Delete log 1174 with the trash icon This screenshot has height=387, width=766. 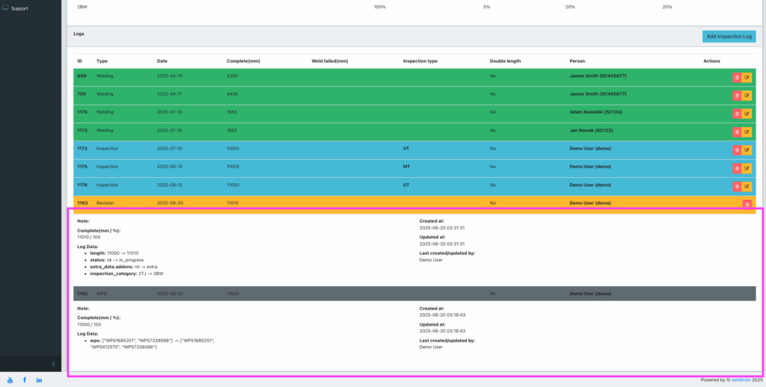pyautogui.click(x=737, y=114)
